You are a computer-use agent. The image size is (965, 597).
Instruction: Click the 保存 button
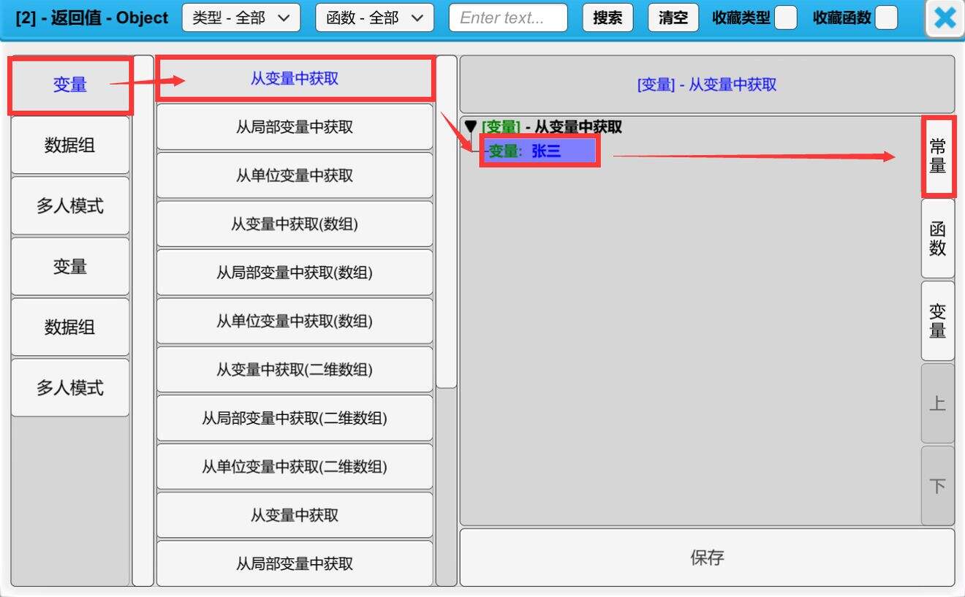click(x=707, y=558)
